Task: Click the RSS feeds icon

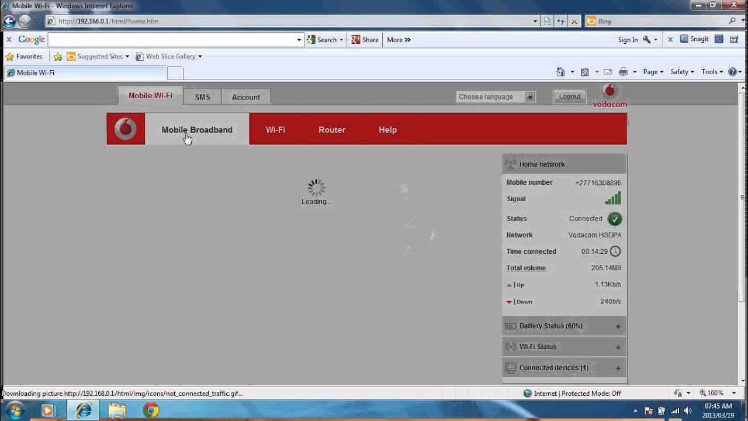Action: coord(584,72)
